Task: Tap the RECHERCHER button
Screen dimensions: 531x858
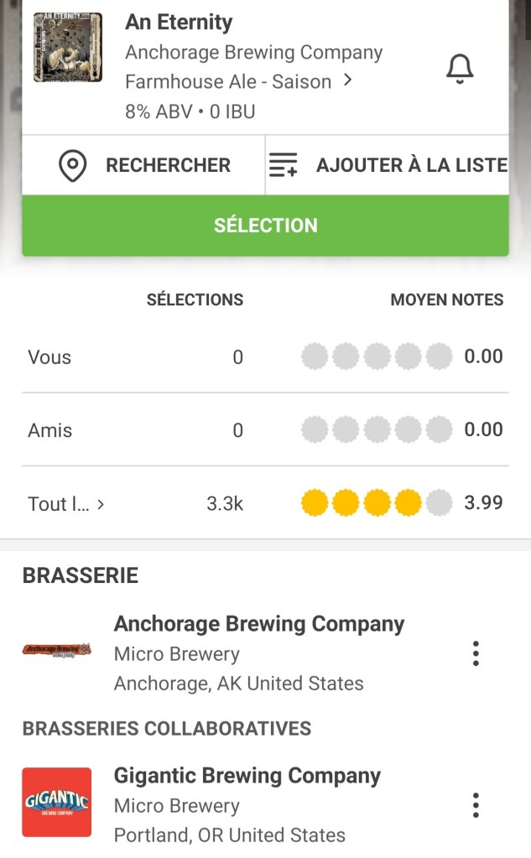Action: (x=168, y=165)
